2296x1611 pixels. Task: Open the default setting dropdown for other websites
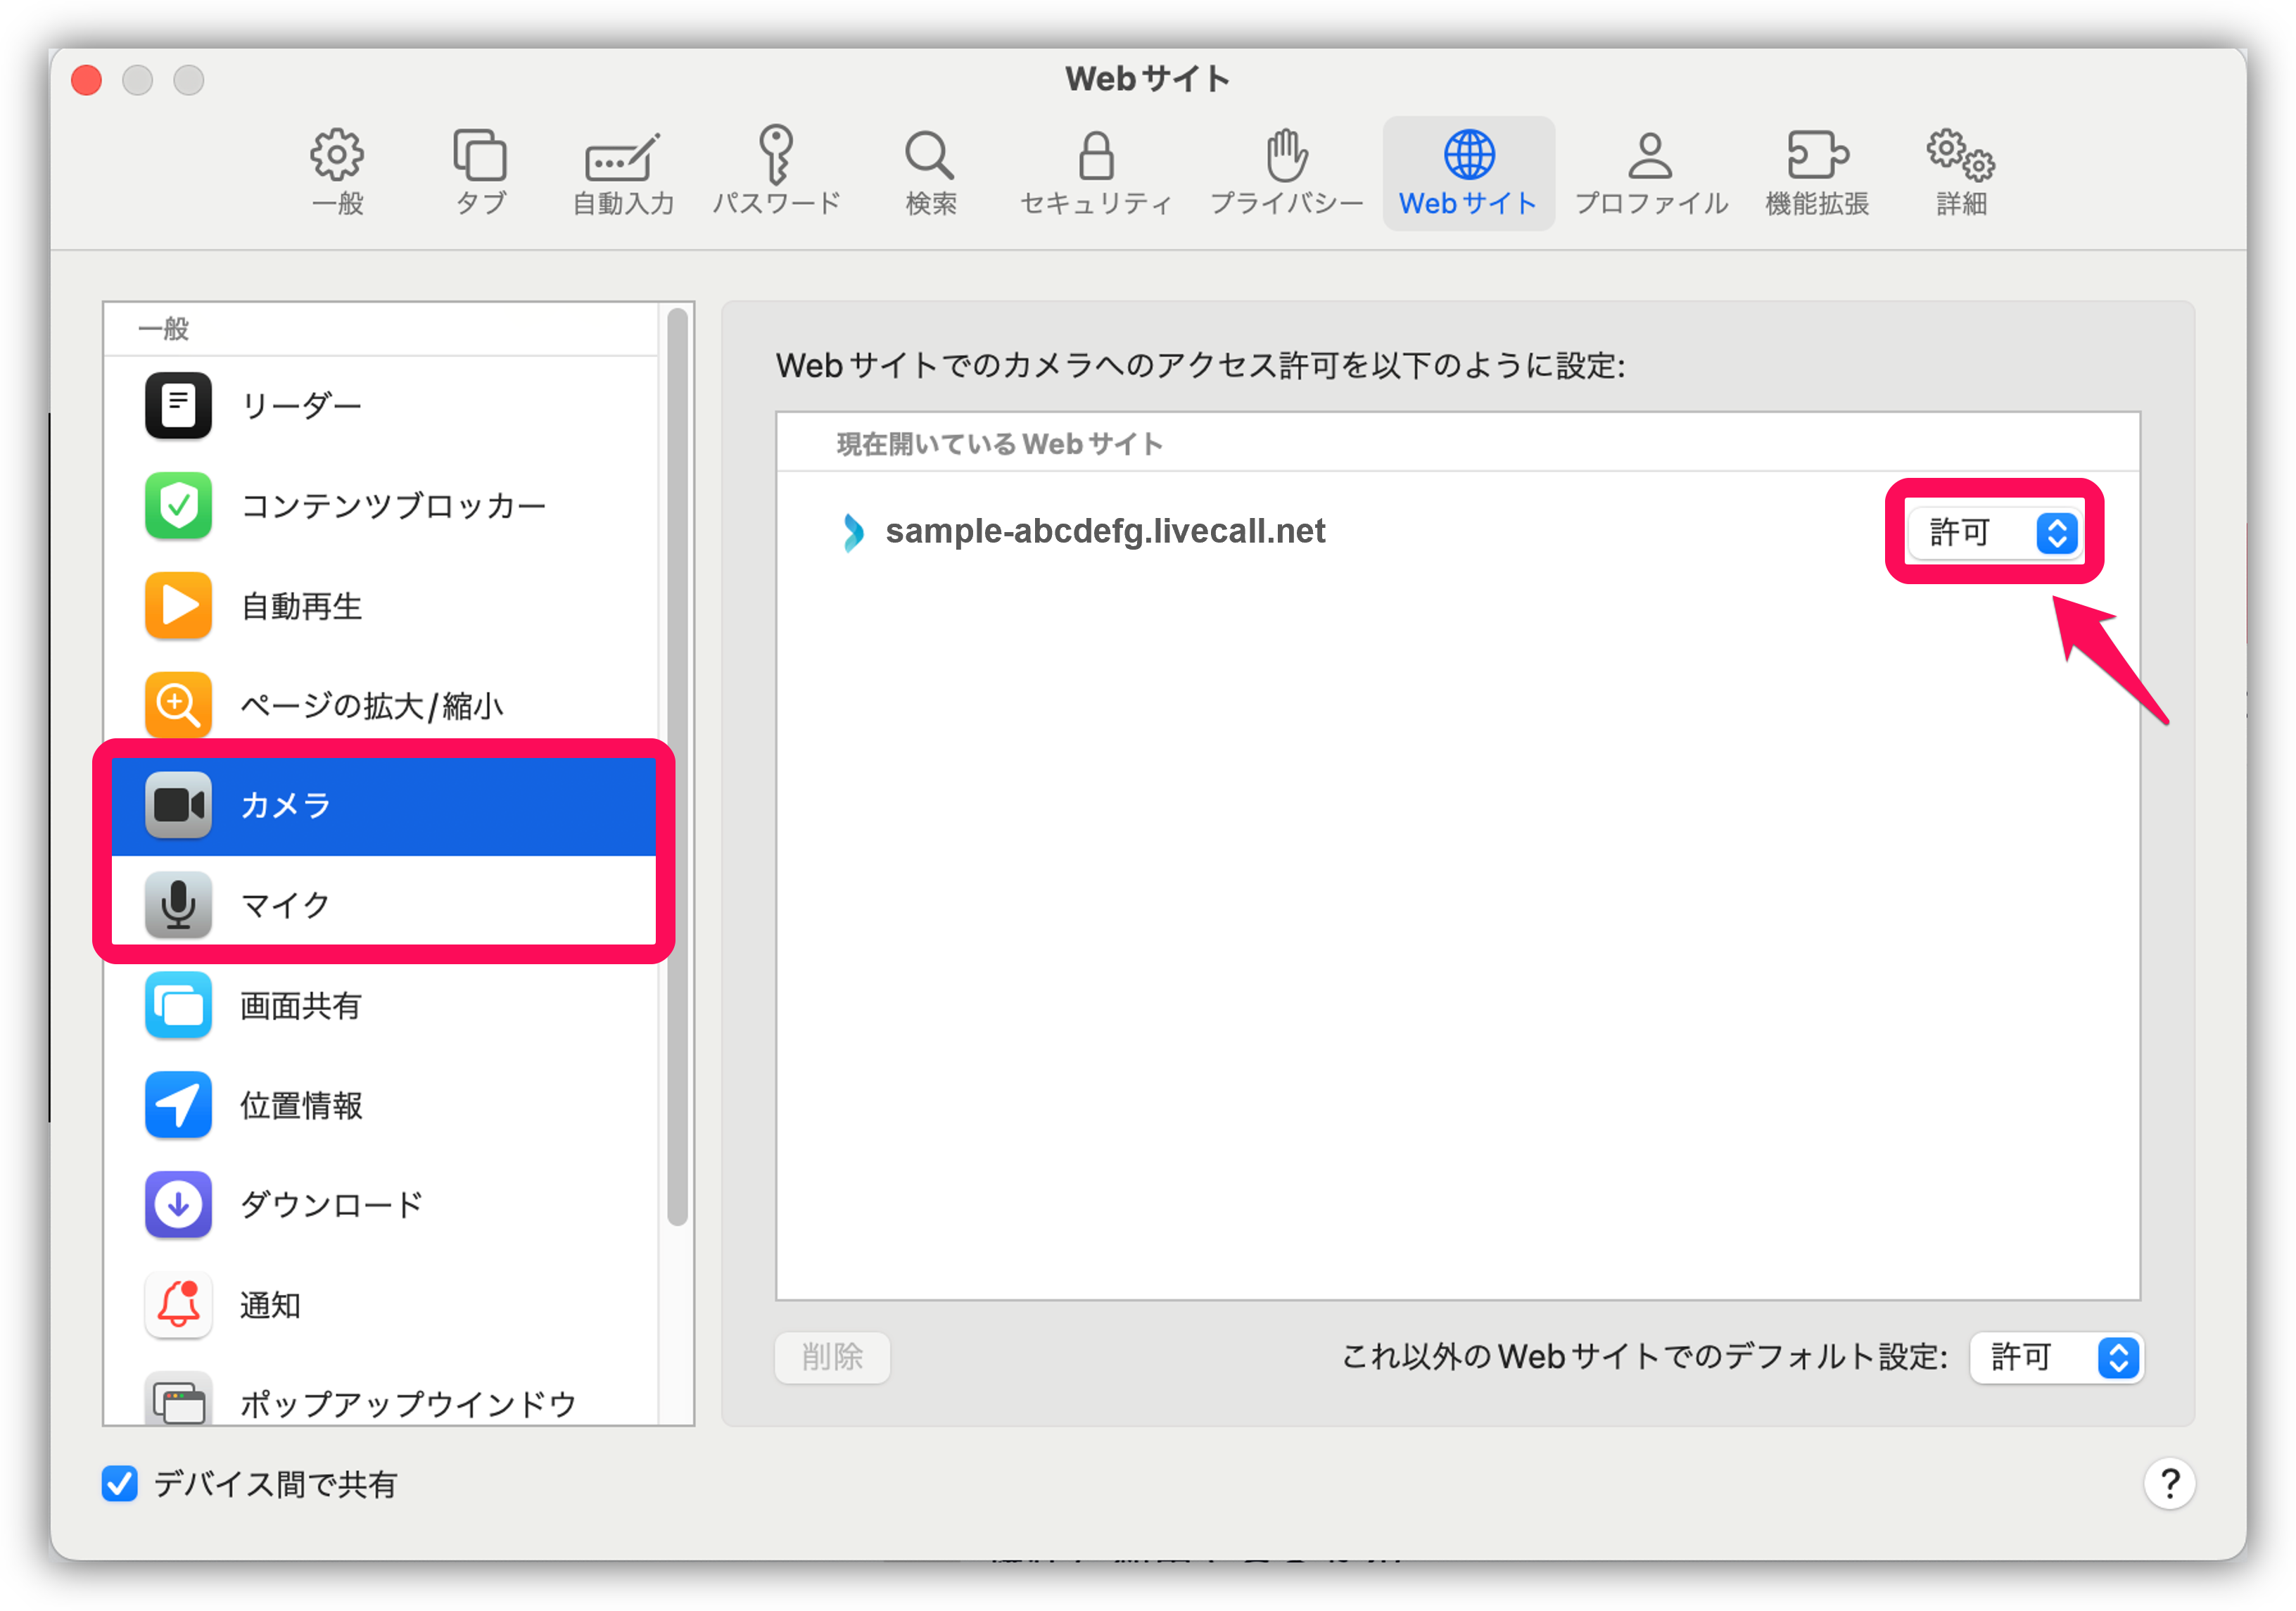[2056, 1357]
